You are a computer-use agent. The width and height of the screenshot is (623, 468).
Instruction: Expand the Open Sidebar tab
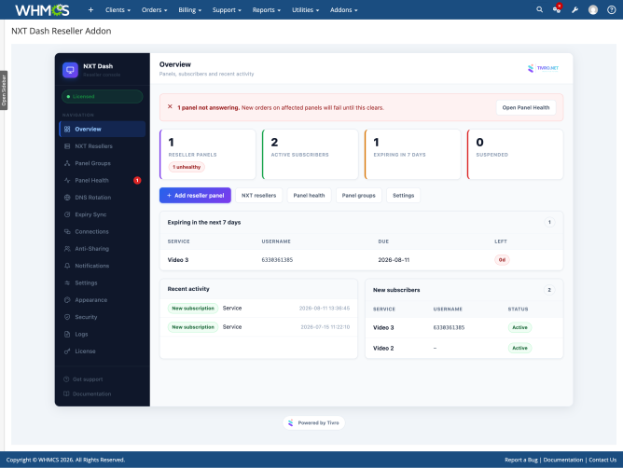[4, 90]
